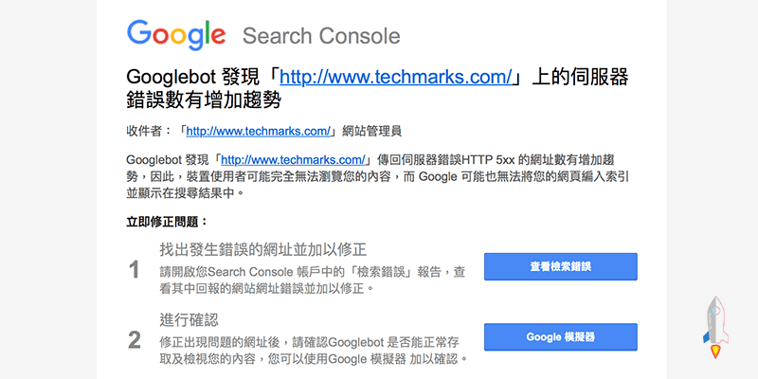The height and width of the screenshot is (379, 758).
Task: Click the headline text 錯誤數有增加趨勢
Action: (204, 99)
